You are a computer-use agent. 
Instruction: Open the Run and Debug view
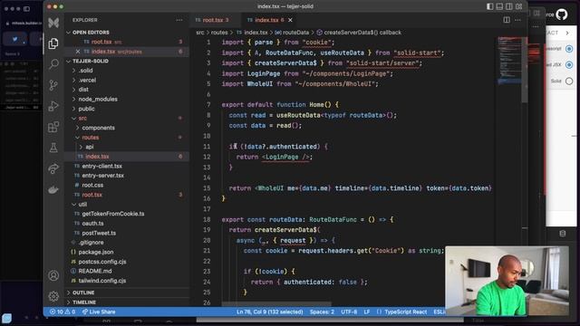tap(53, 106)
